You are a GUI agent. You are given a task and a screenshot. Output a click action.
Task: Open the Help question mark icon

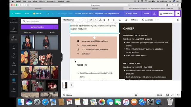(x=178, y=95)
